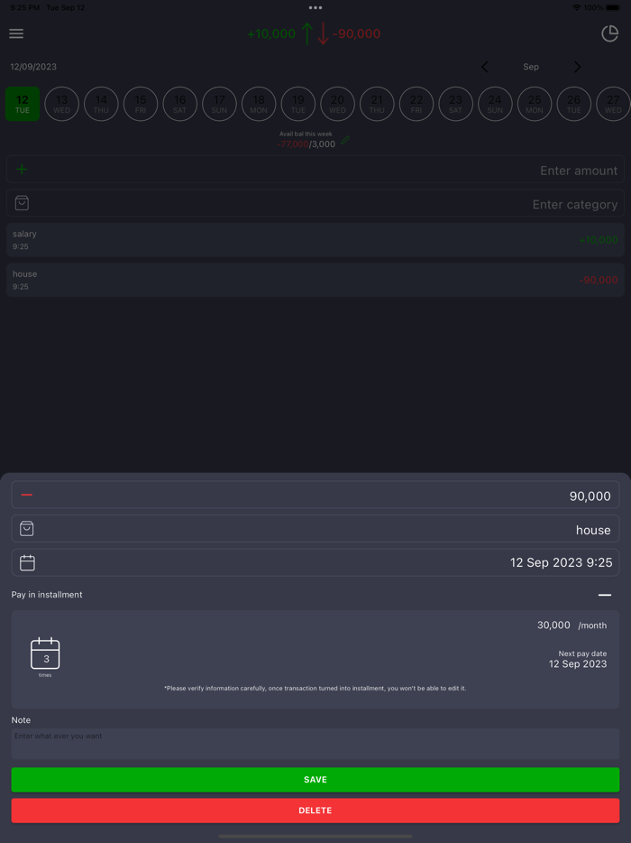631x843 pixels.
Task: Select date 25 MON
Action: pyautogui.click(x=535, y=104)
